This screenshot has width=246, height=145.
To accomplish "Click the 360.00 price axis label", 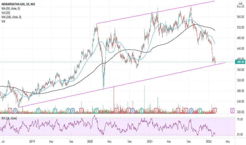I will (240, 70).
